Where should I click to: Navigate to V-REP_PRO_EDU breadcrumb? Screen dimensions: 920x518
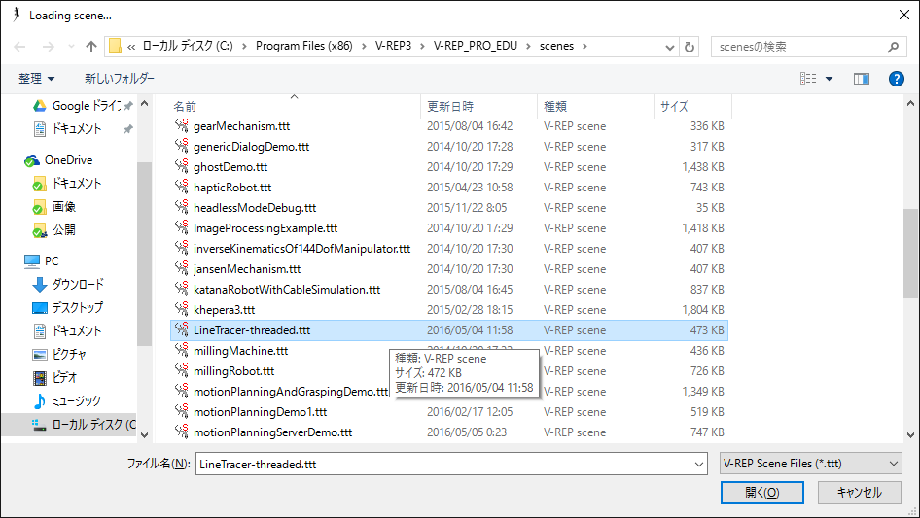pyautogui.click(x=476, y=46)
